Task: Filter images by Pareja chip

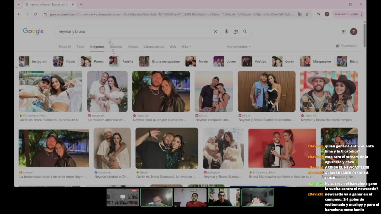Action: [x=93, y=61]
